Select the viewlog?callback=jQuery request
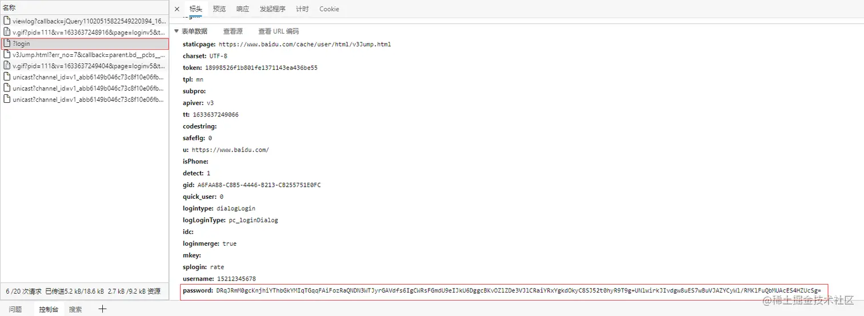Screen dimensions: 864x316 pyautogui.click(x=85, y=21)
